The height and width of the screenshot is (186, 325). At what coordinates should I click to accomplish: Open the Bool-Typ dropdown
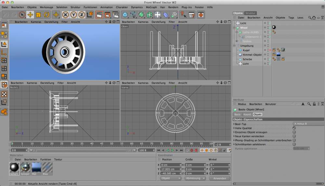point(308,124)
